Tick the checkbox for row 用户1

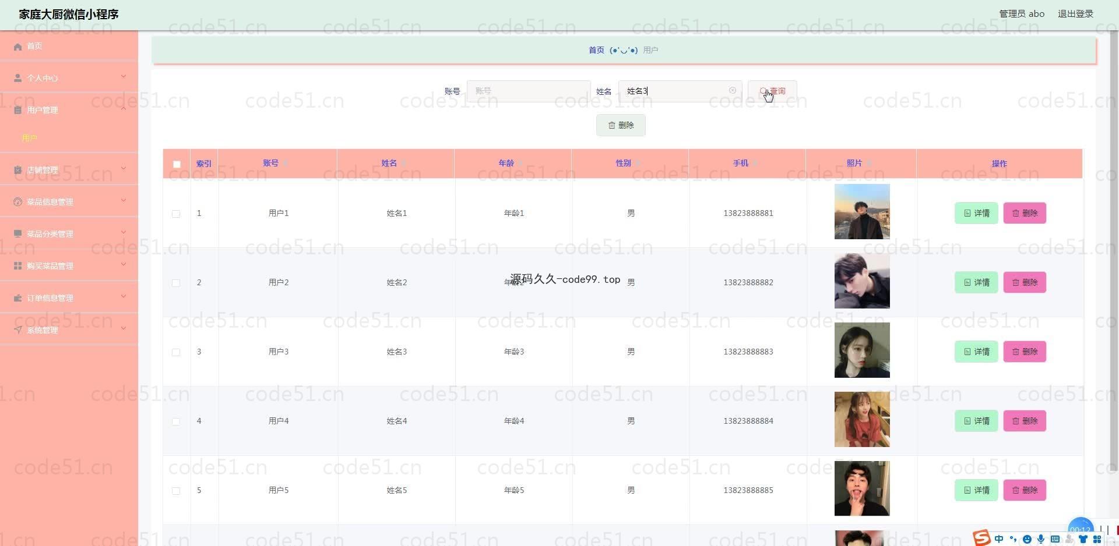(176, 214)
